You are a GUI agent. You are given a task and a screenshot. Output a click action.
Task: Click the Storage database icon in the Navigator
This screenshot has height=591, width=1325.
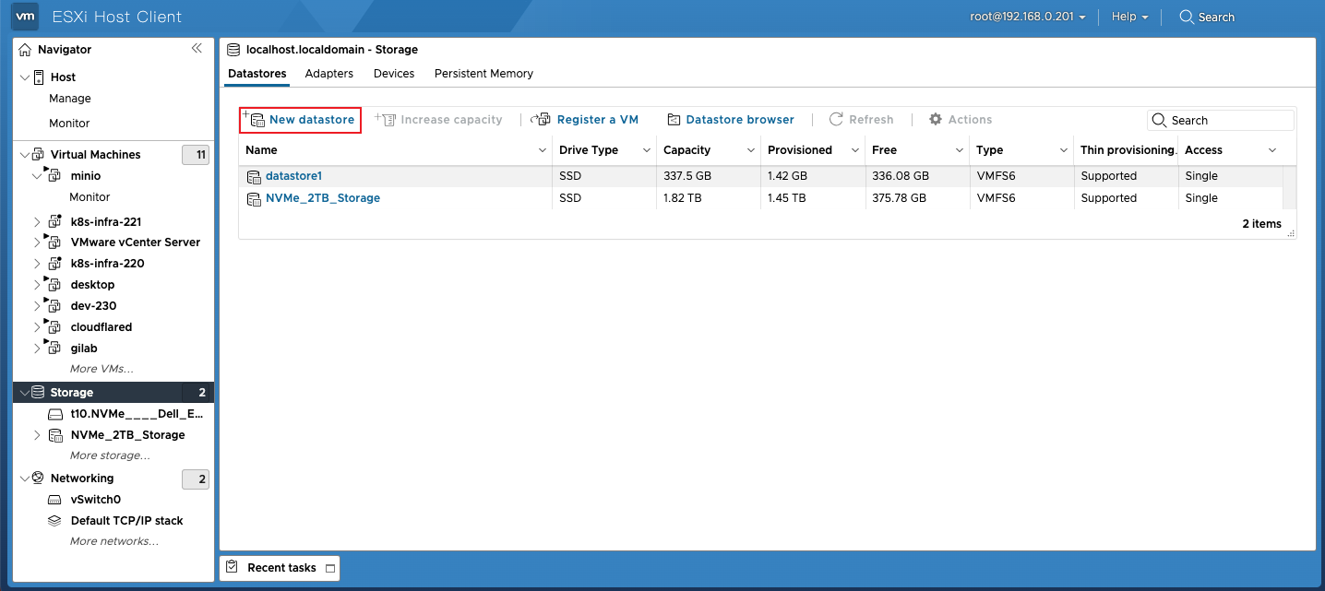tap(38, 393)
